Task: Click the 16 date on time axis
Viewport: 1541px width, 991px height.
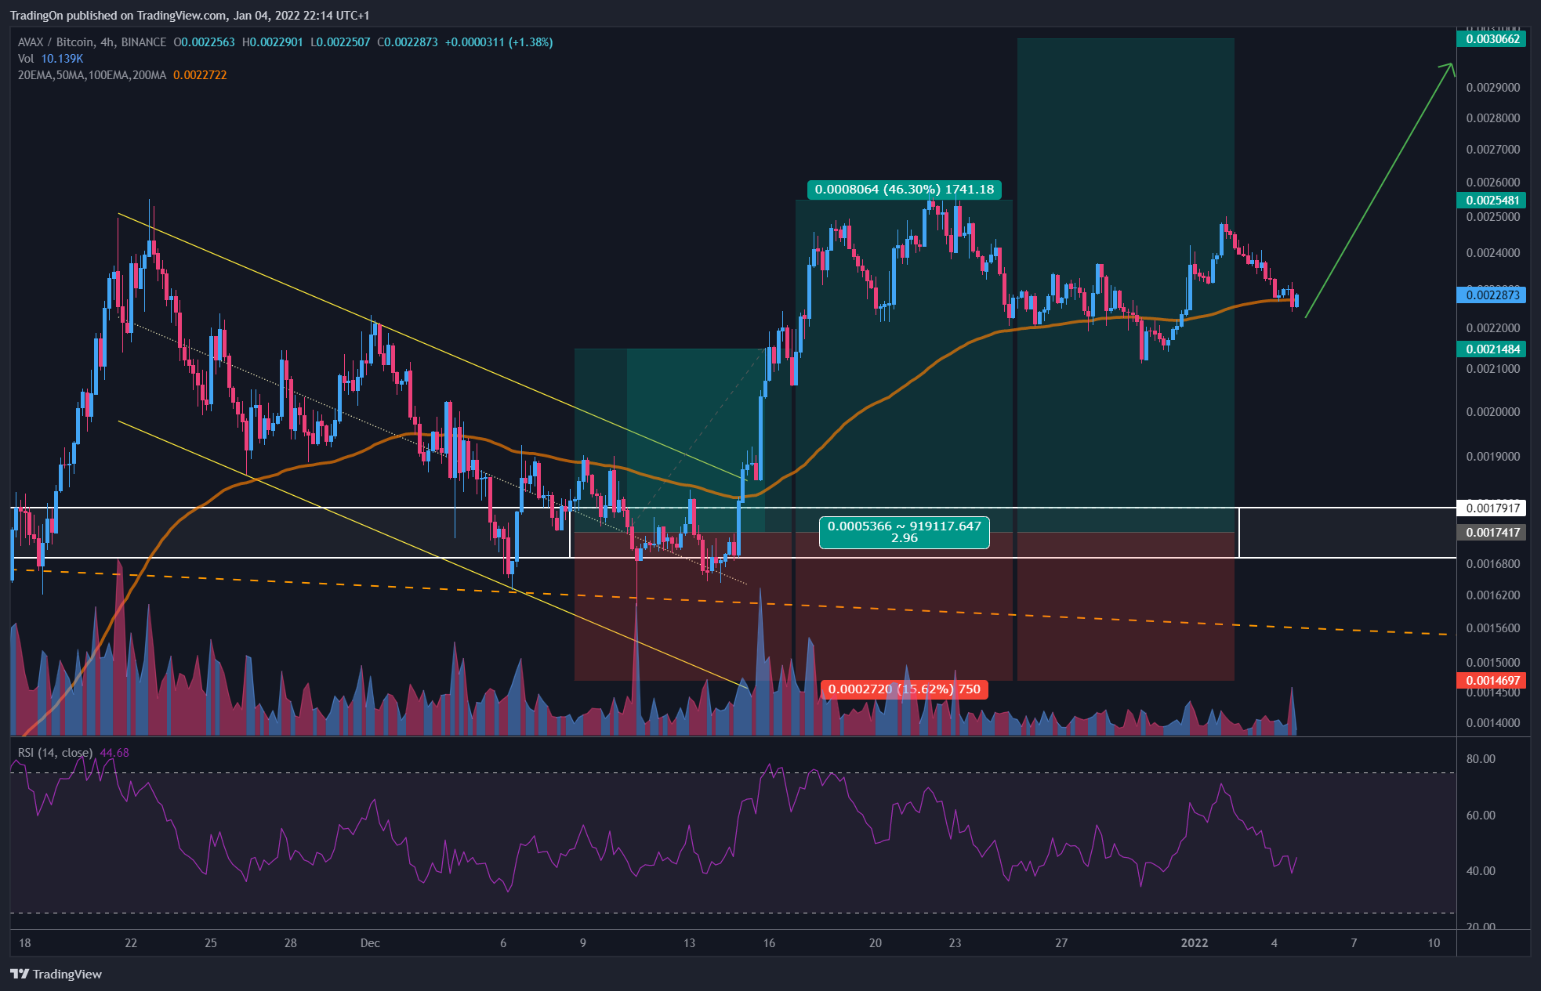Action: 769,943
